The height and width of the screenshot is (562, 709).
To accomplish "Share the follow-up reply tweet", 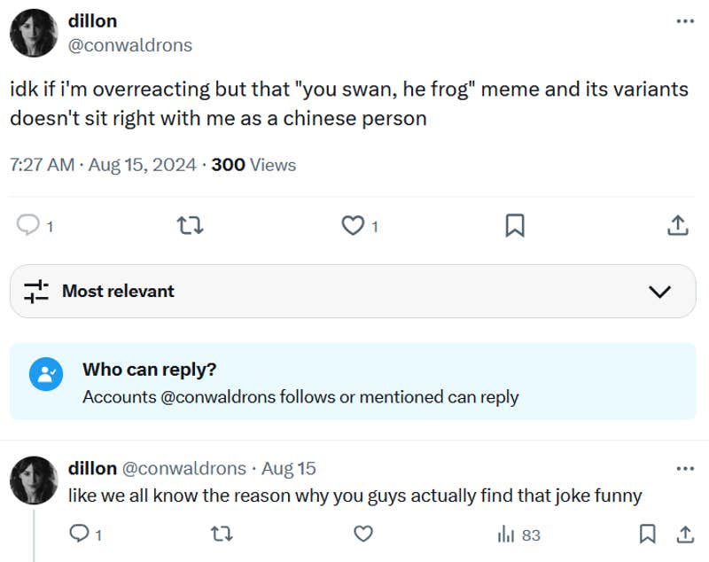I will pos(684,534).
